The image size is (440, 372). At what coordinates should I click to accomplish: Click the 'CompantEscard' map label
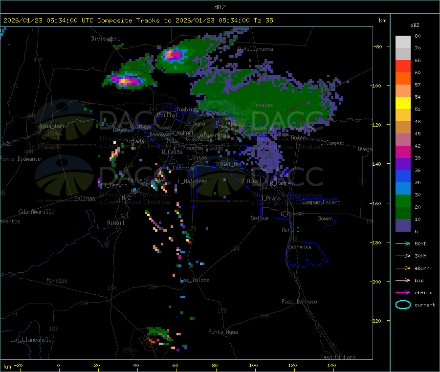321,202
